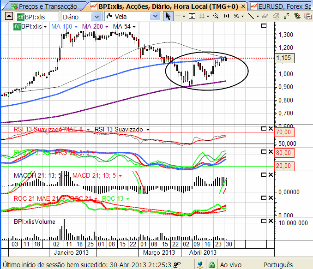Screen dimensions: 313x269
Task: Click the Português language status entry
Action: [x=278, y=265]
